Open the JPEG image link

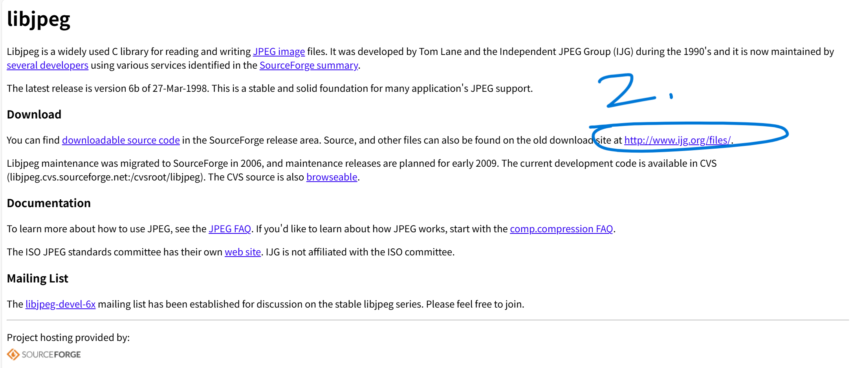(279, 52)
